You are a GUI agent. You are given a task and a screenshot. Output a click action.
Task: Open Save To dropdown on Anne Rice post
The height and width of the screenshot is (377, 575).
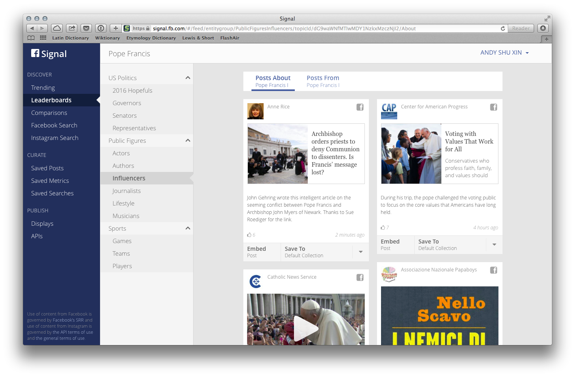[361, 252]
